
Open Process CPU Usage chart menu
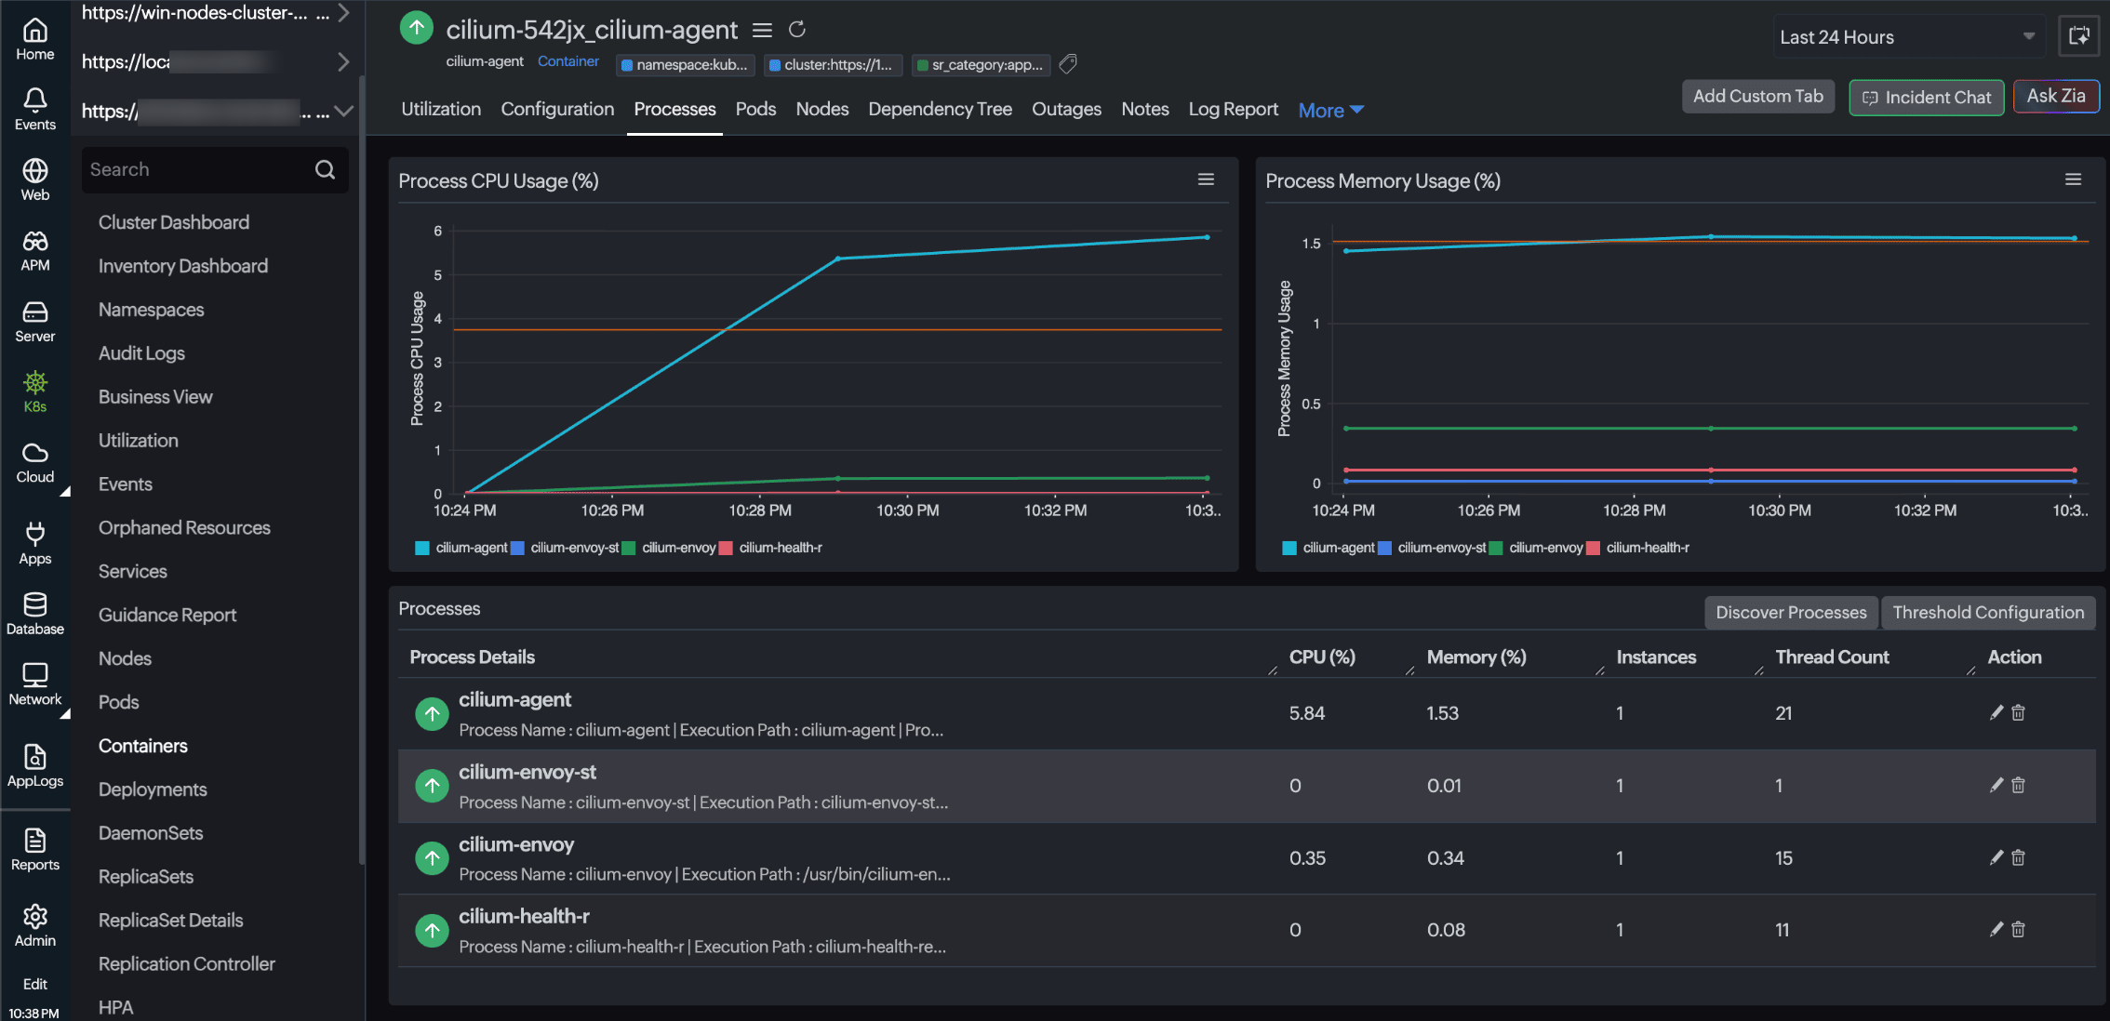[x=1206, y=179]
